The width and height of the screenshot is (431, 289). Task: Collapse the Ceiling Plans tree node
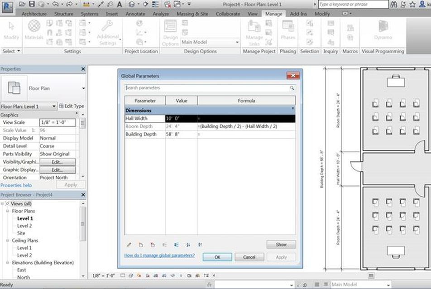pyautogui.click(x=7, y=241)
